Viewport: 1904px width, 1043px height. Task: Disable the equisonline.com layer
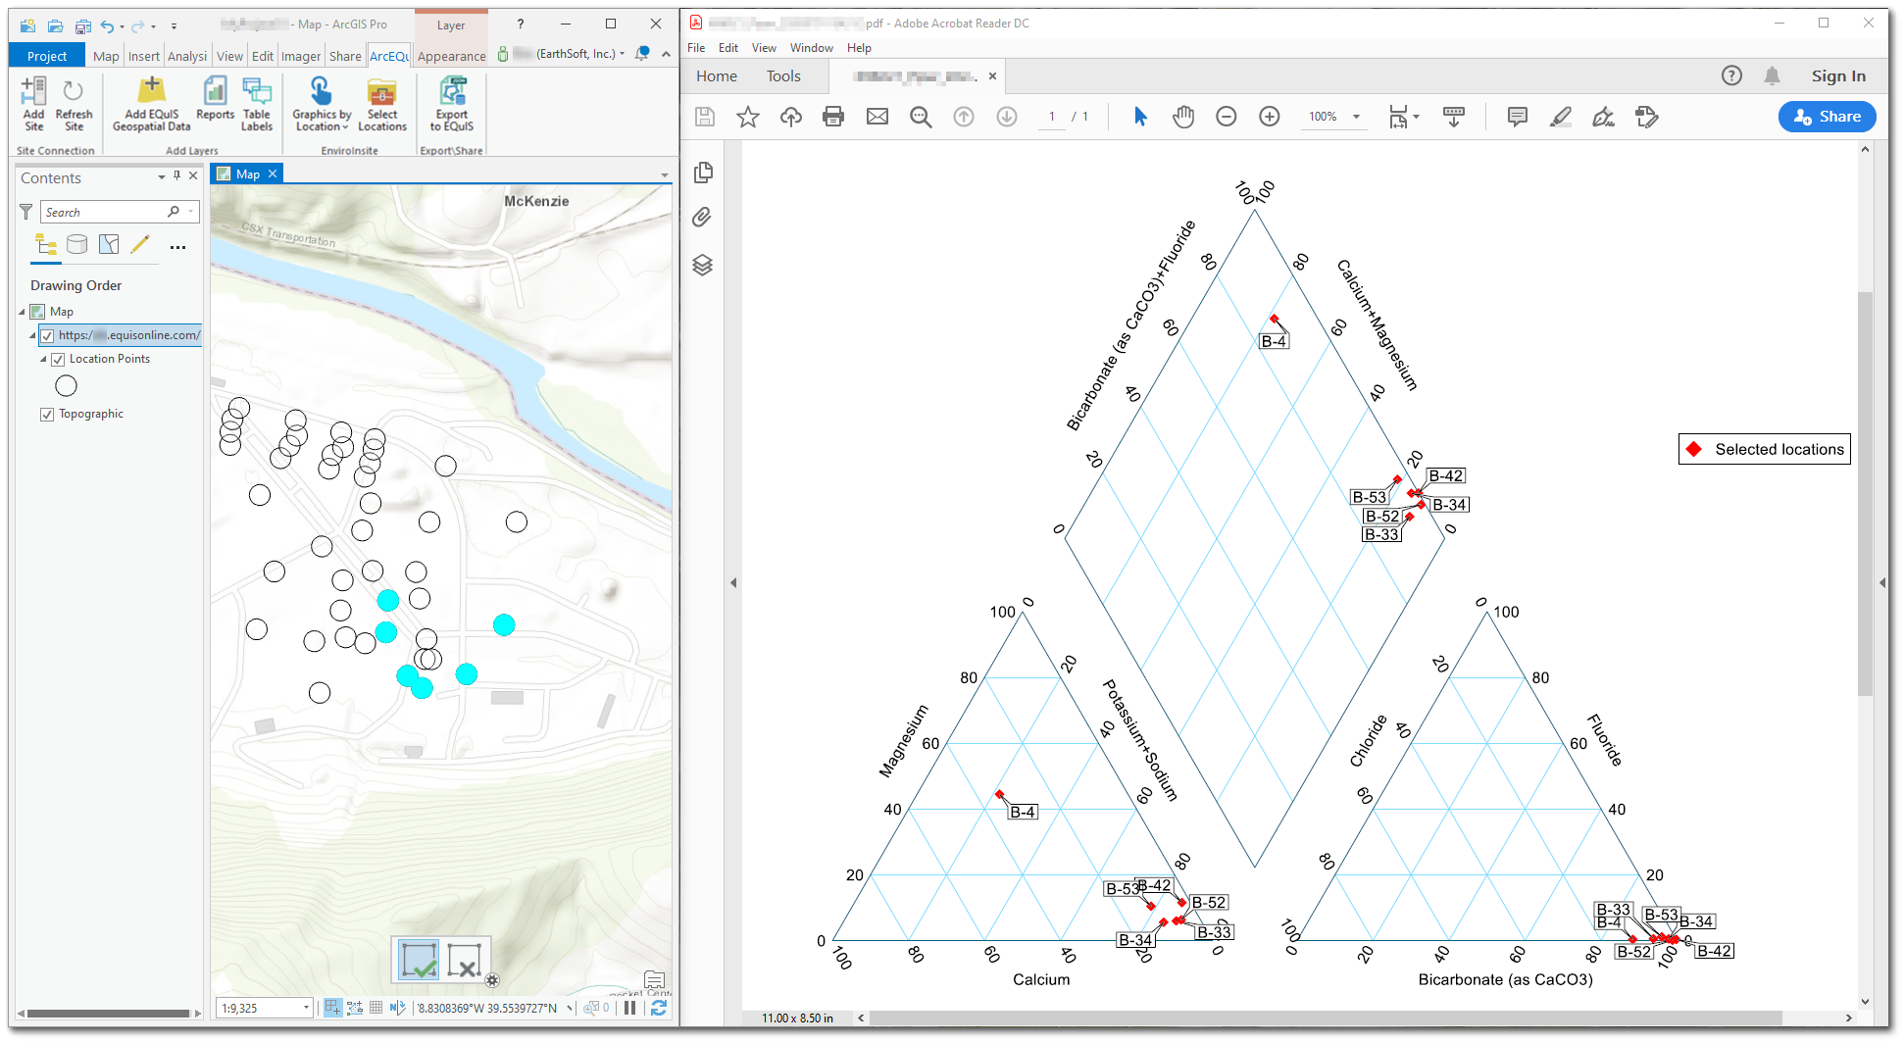[x=47, y=335]
